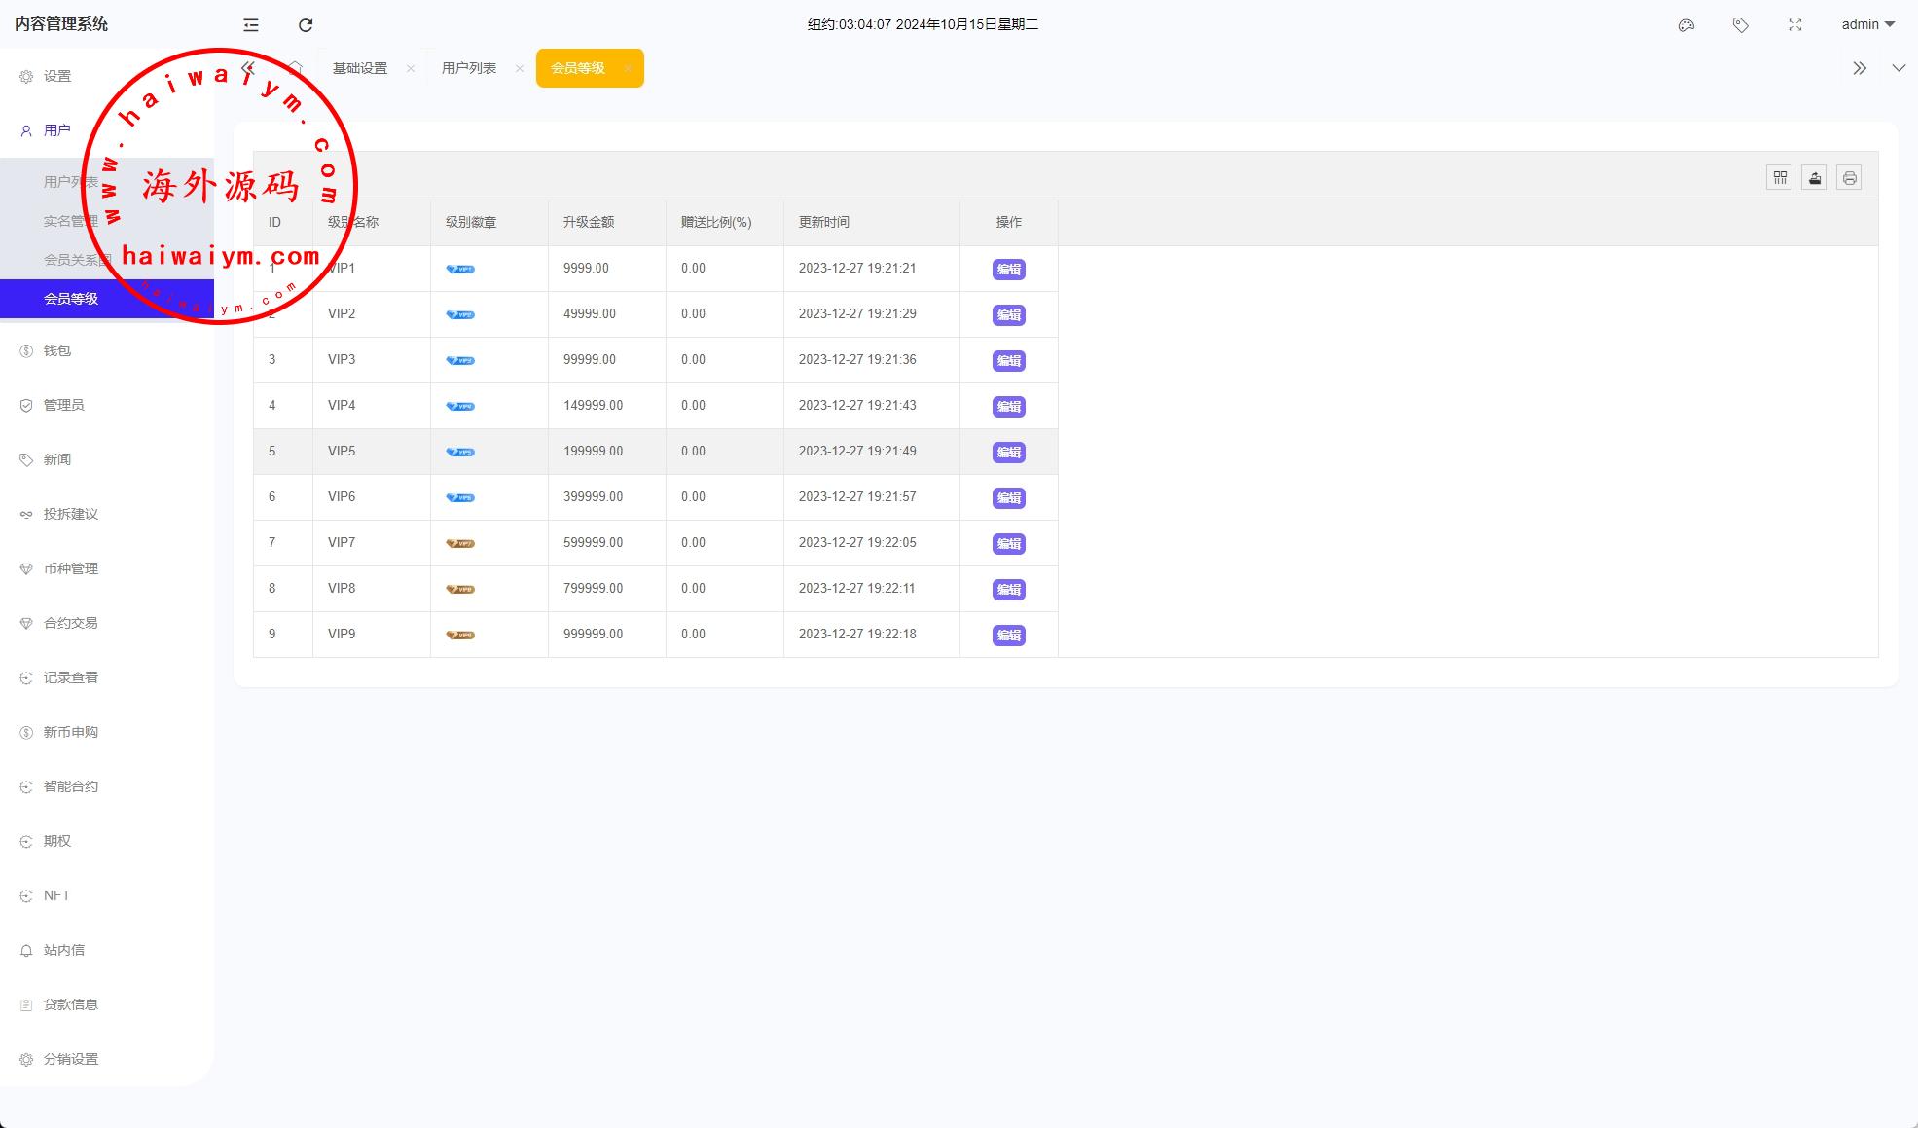Toggle sidebar collapse menu icon
Image resolution: width=1918 pixels, height=1128 pixels.
(251, 25)
